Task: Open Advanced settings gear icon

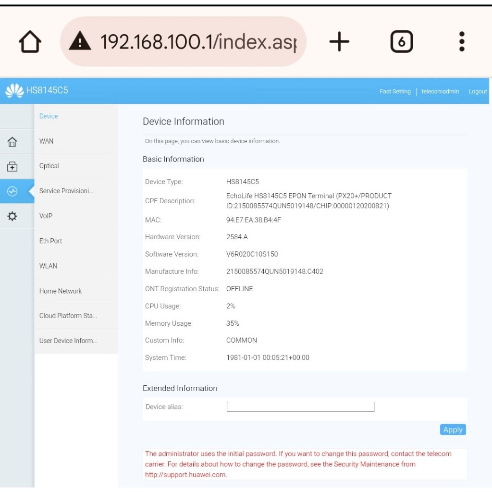Action: (12, 216)
